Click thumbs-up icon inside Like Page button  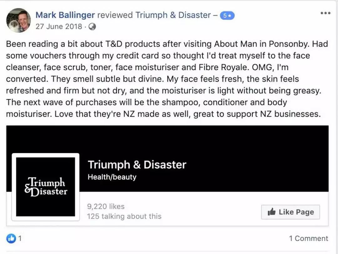tap(271, 212)
